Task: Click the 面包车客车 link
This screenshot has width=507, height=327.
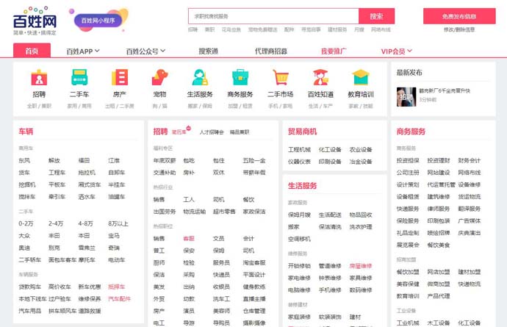Action: pos(62,259)
